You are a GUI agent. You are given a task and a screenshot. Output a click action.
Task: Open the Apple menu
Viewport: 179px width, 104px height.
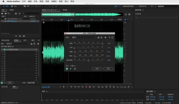click(3, 1)
